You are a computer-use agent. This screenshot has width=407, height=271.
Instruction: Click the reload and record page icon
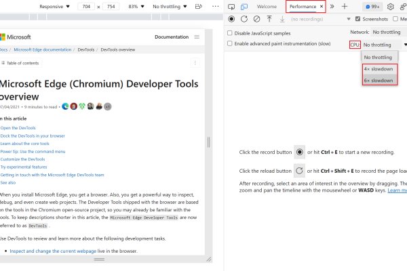pyautogui.click(x=244, y=19)
